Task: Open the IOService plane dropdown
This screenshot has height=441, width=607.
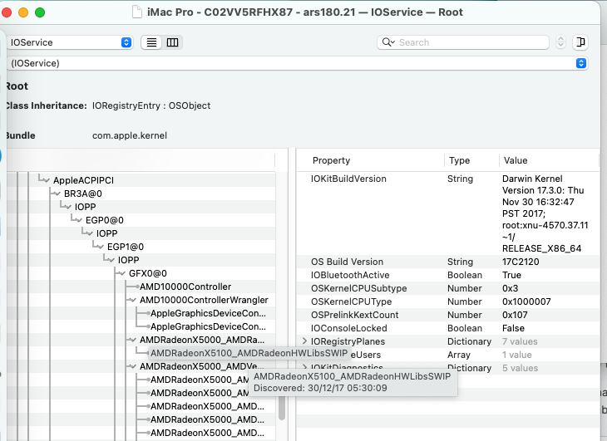Action: point(70,42)
